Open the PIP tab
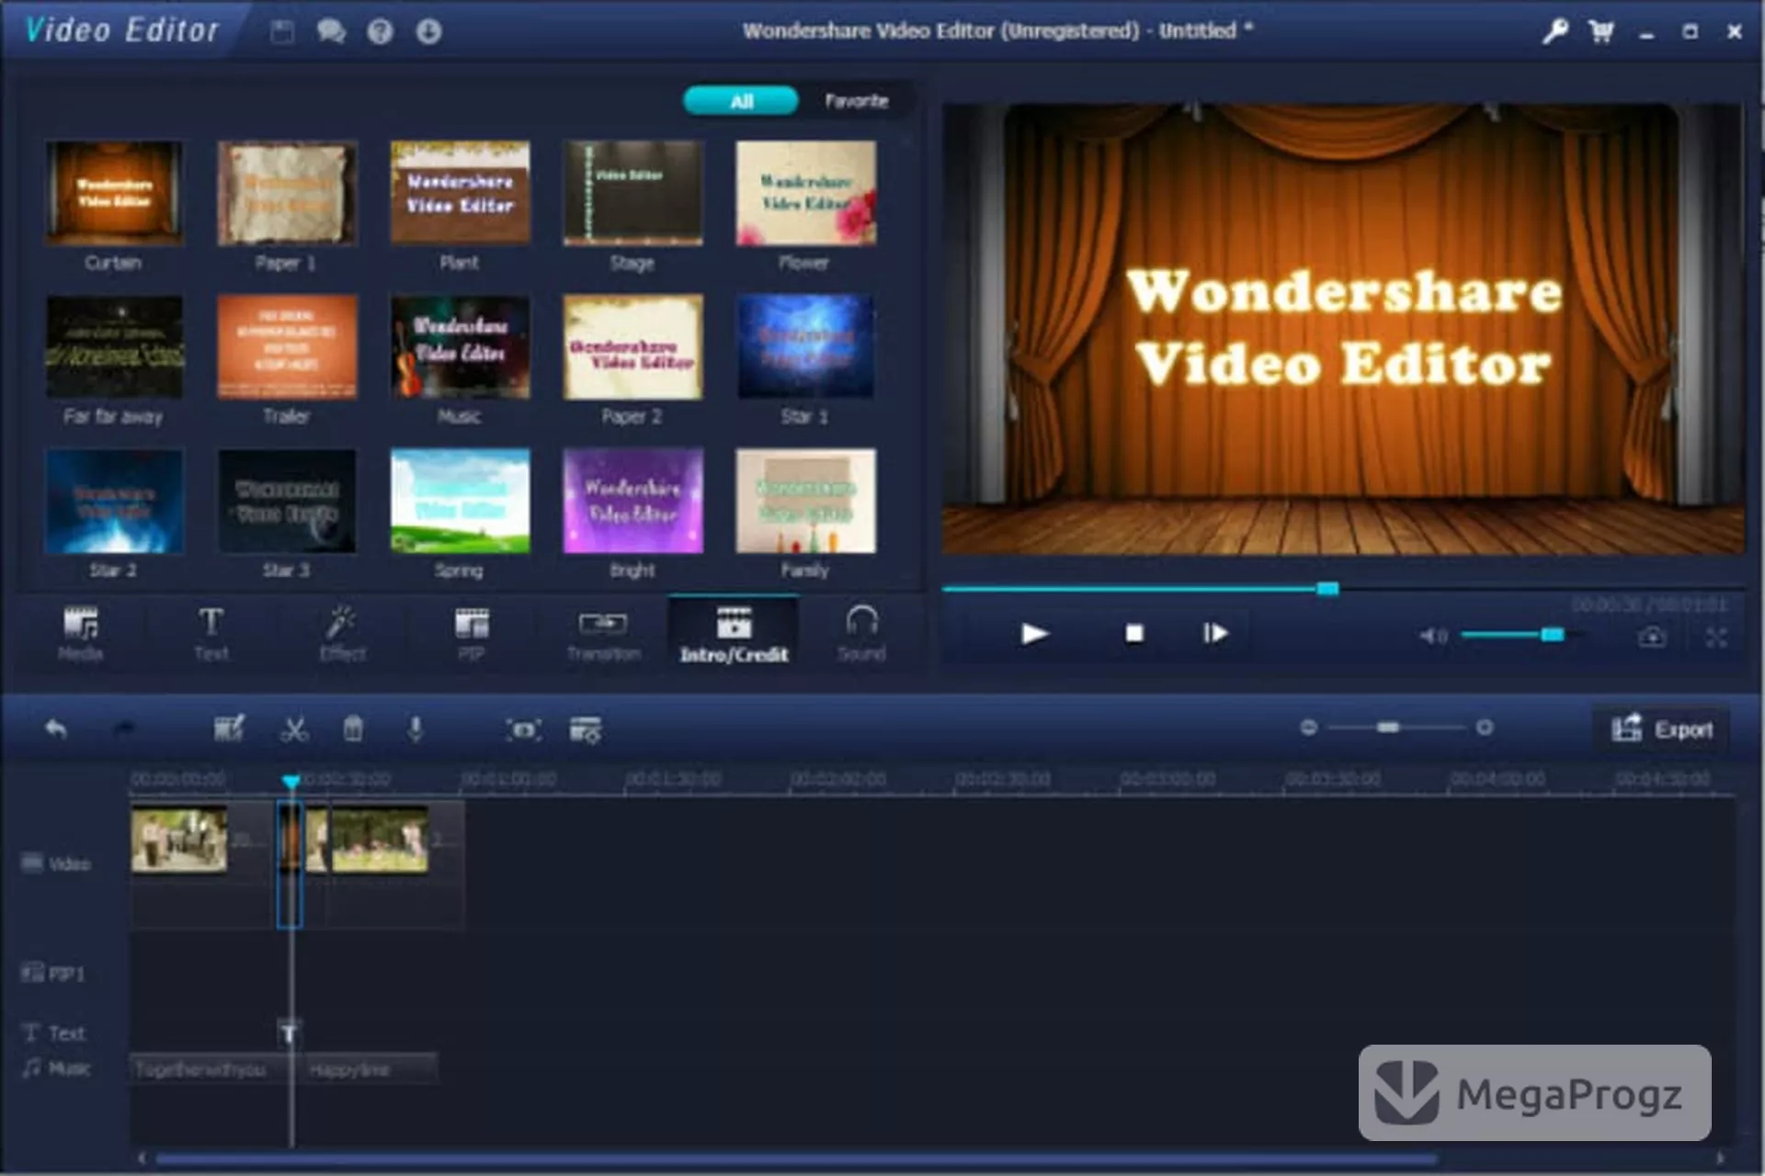This screenshot has height=1176, width=1765. (x=472, y=634)
